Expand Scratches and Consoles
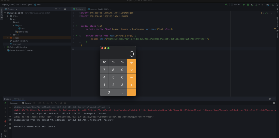This screenshot has height=138, width=279. click(5, 50)
